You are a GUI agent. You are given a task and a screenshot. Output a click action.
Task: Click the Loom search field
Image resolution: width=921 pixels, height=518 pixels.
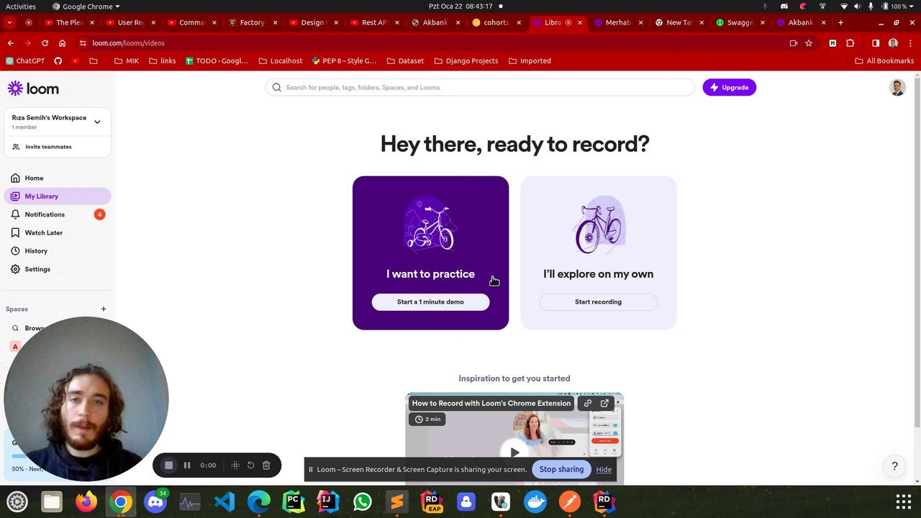tap(480, 87)
